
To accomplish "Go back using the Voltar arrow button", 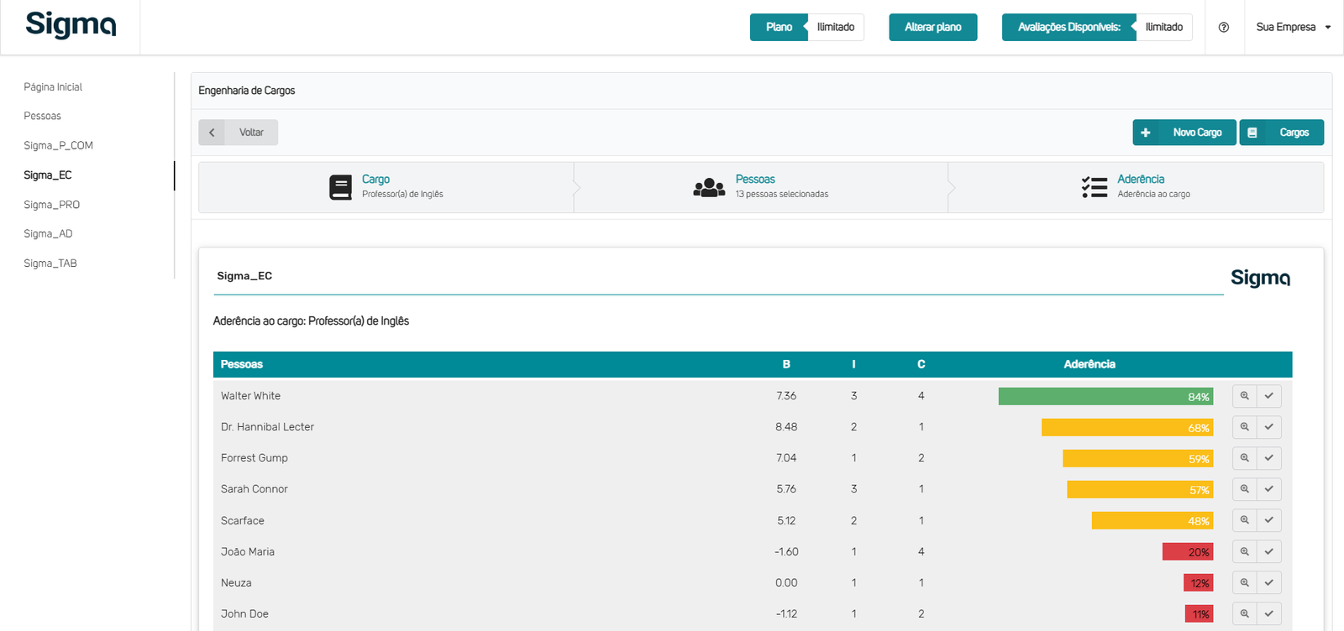I will point(212,133).
